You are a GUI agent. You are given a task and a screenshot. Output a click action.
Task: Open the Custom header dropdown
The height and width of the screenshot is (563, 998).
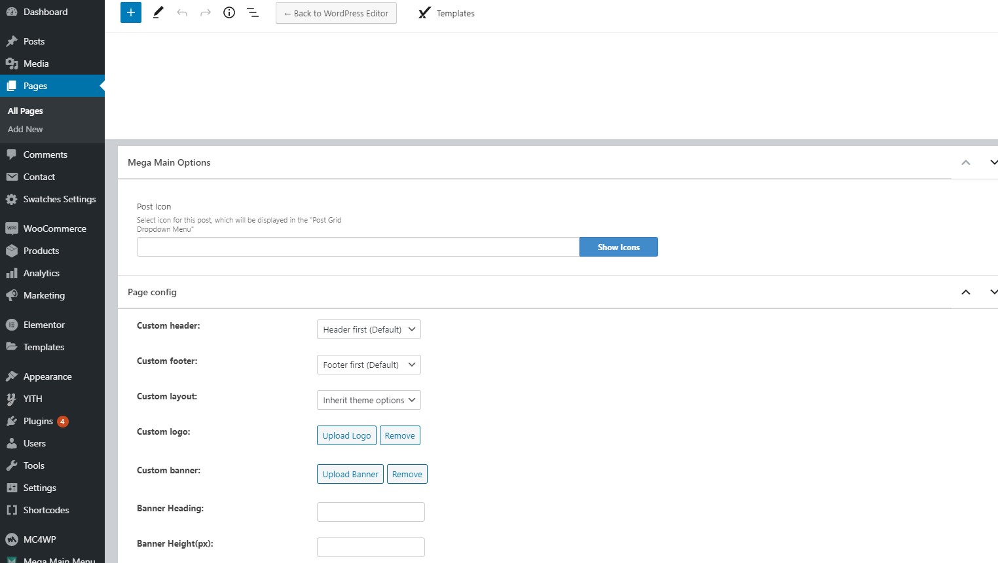click(x=369, y=329)
